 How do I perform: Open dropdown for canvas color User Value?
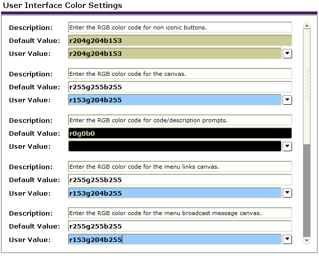coord(287,100)
